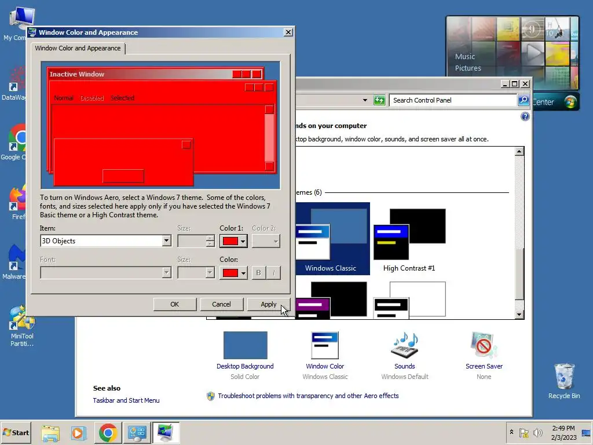Click the Apply button
The width and height of the screenshot is (593, 445).
click(x=269, y=304)
